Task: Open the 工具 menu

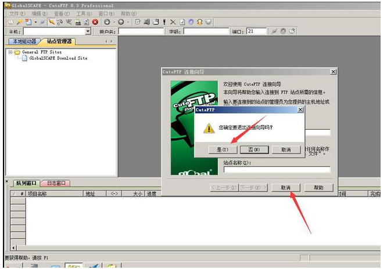Action: [x=84, y=13]
